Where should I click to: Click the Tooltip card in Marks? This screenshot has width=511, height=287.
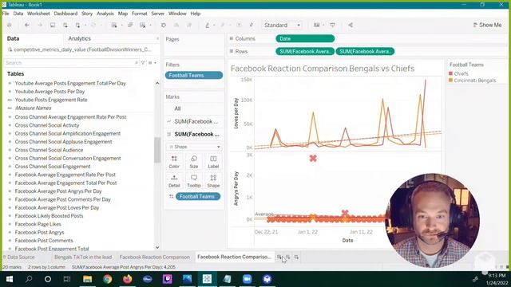[193, 181]
